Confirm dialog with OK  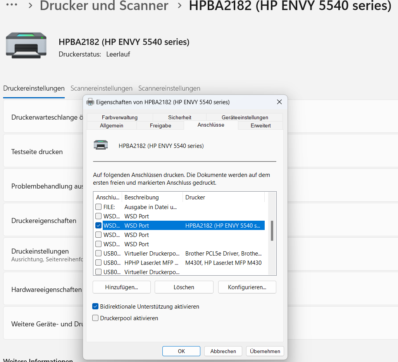click(181, 351)
